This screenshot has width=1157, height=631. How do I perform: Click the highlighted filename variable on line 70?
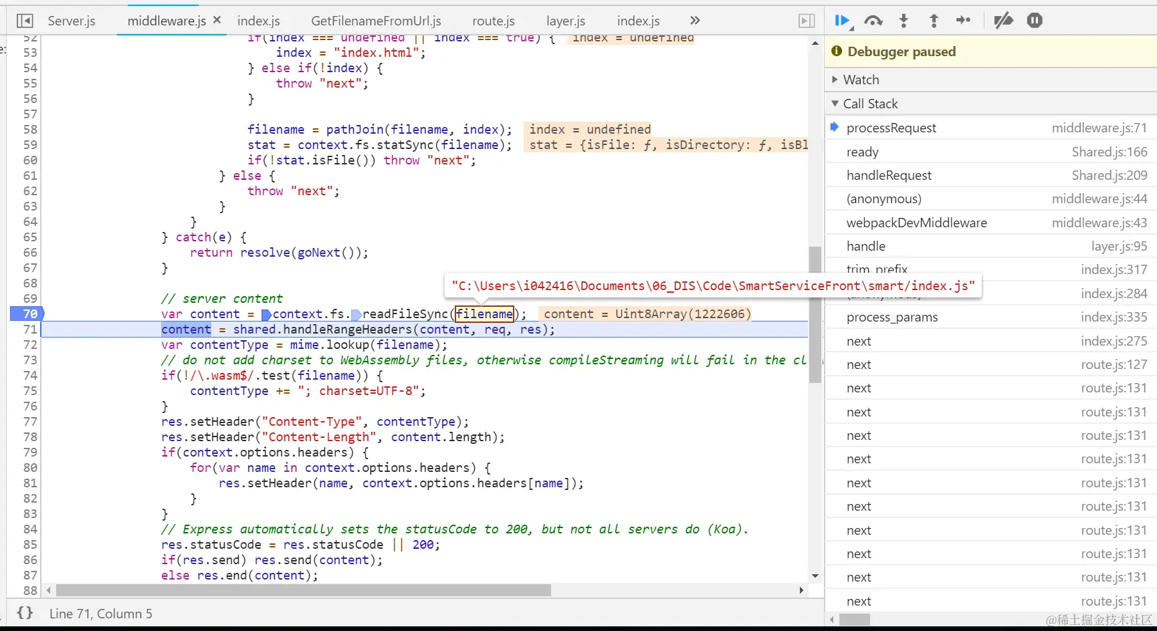[x=484, y=313]
